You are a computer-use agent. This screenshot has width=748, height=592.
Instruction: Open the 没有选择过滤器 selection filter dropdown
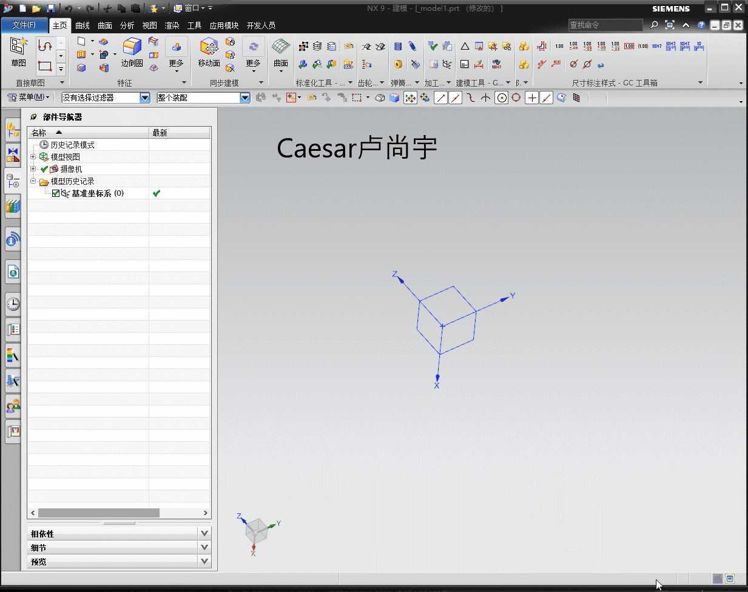pos(144,98)
